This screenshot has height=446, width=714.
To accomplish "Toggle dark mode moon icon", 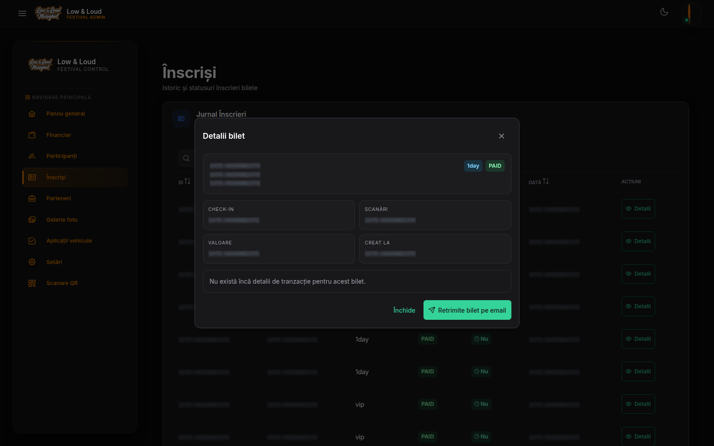I will [x=664, y=12].
